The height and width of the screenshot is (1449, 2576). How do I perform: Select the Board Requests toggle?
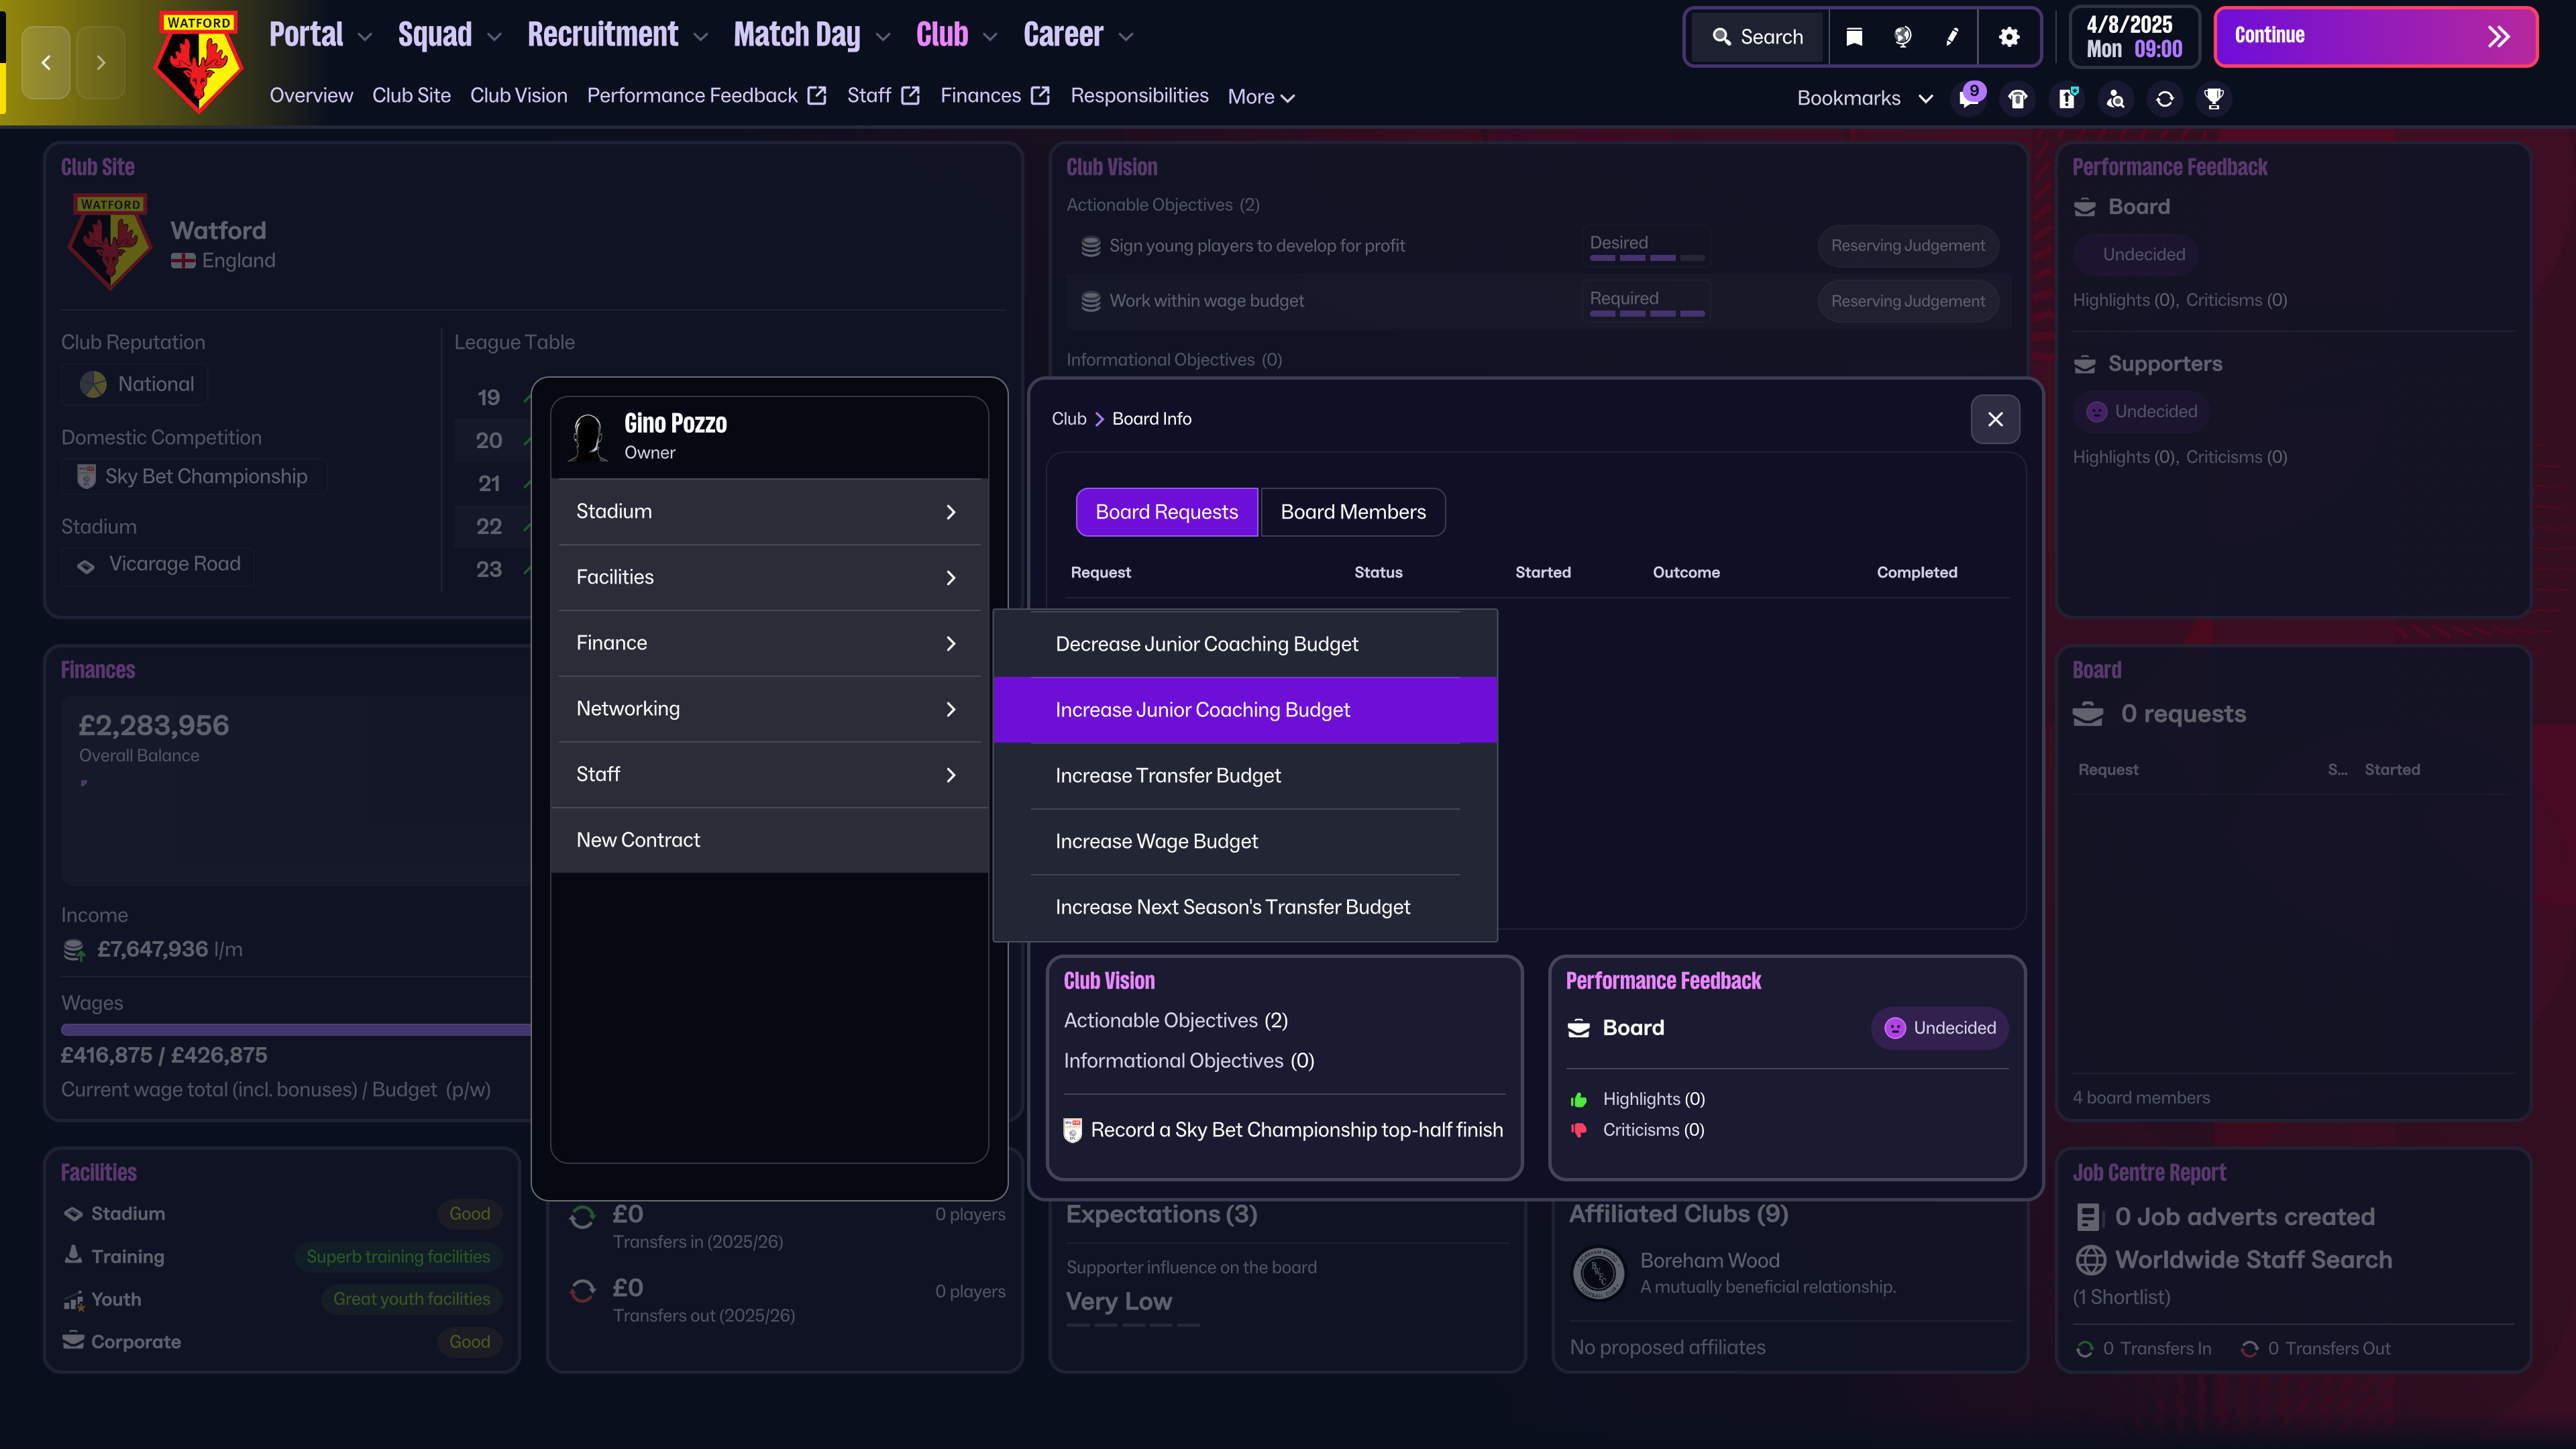(x=1166, y=512)
